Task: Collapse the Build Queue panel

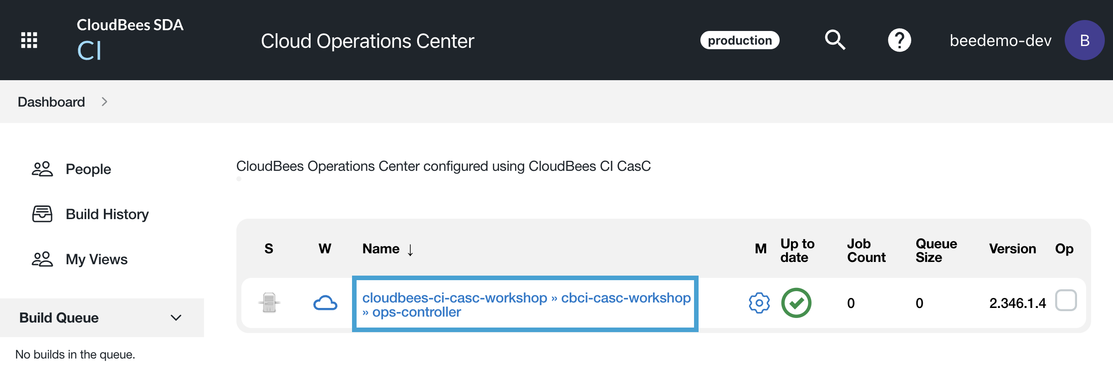Action: 176,318
